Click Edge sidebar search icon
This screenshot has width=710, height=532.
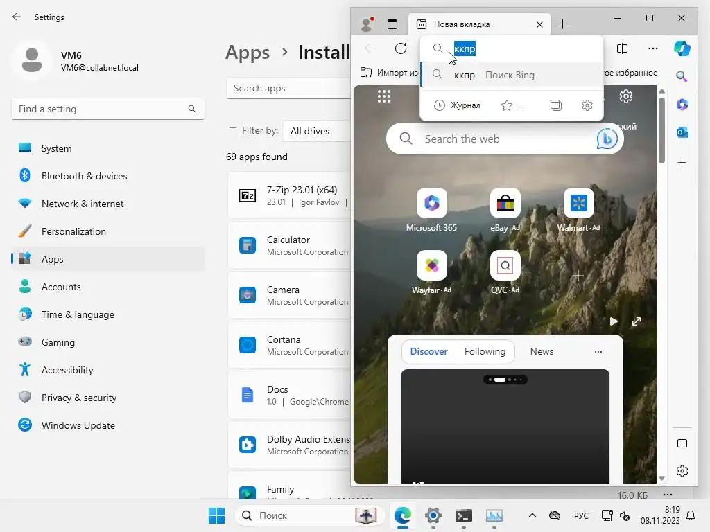(682, 76)
